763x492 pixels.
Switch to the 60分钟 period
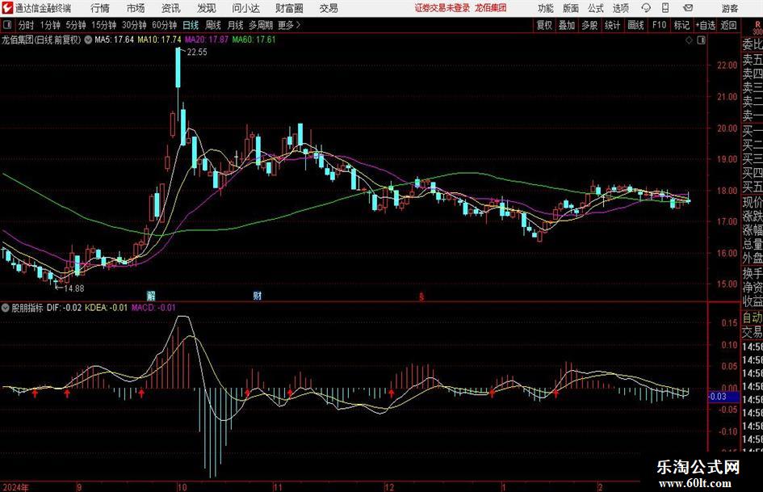(165, 25)
